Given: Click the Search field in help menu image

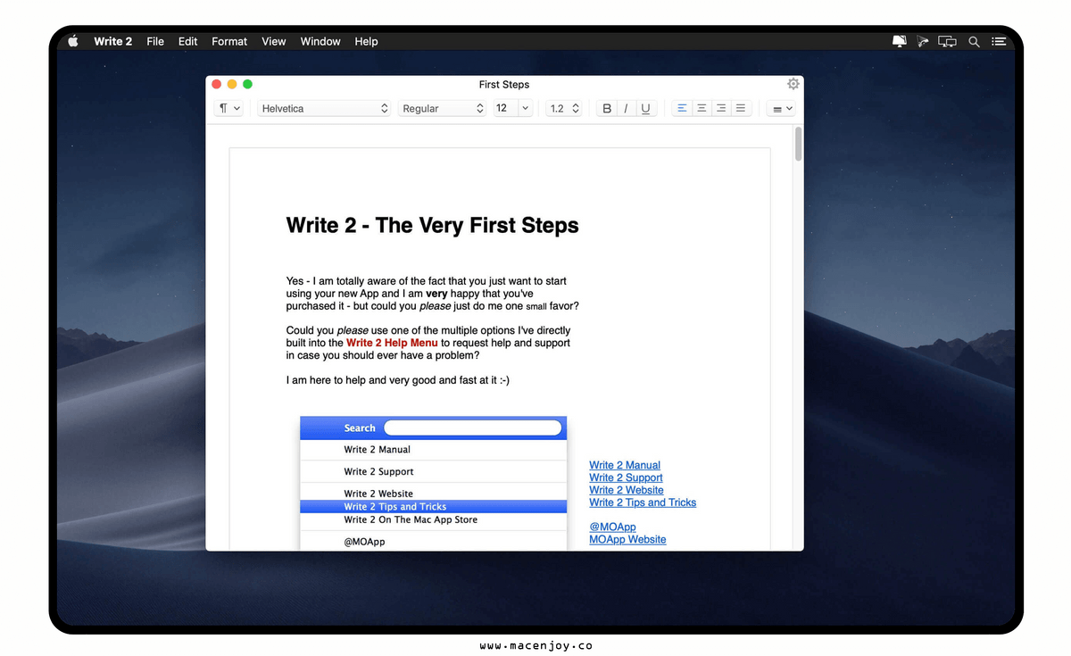Looking at the screenshot, I should 473,428.
